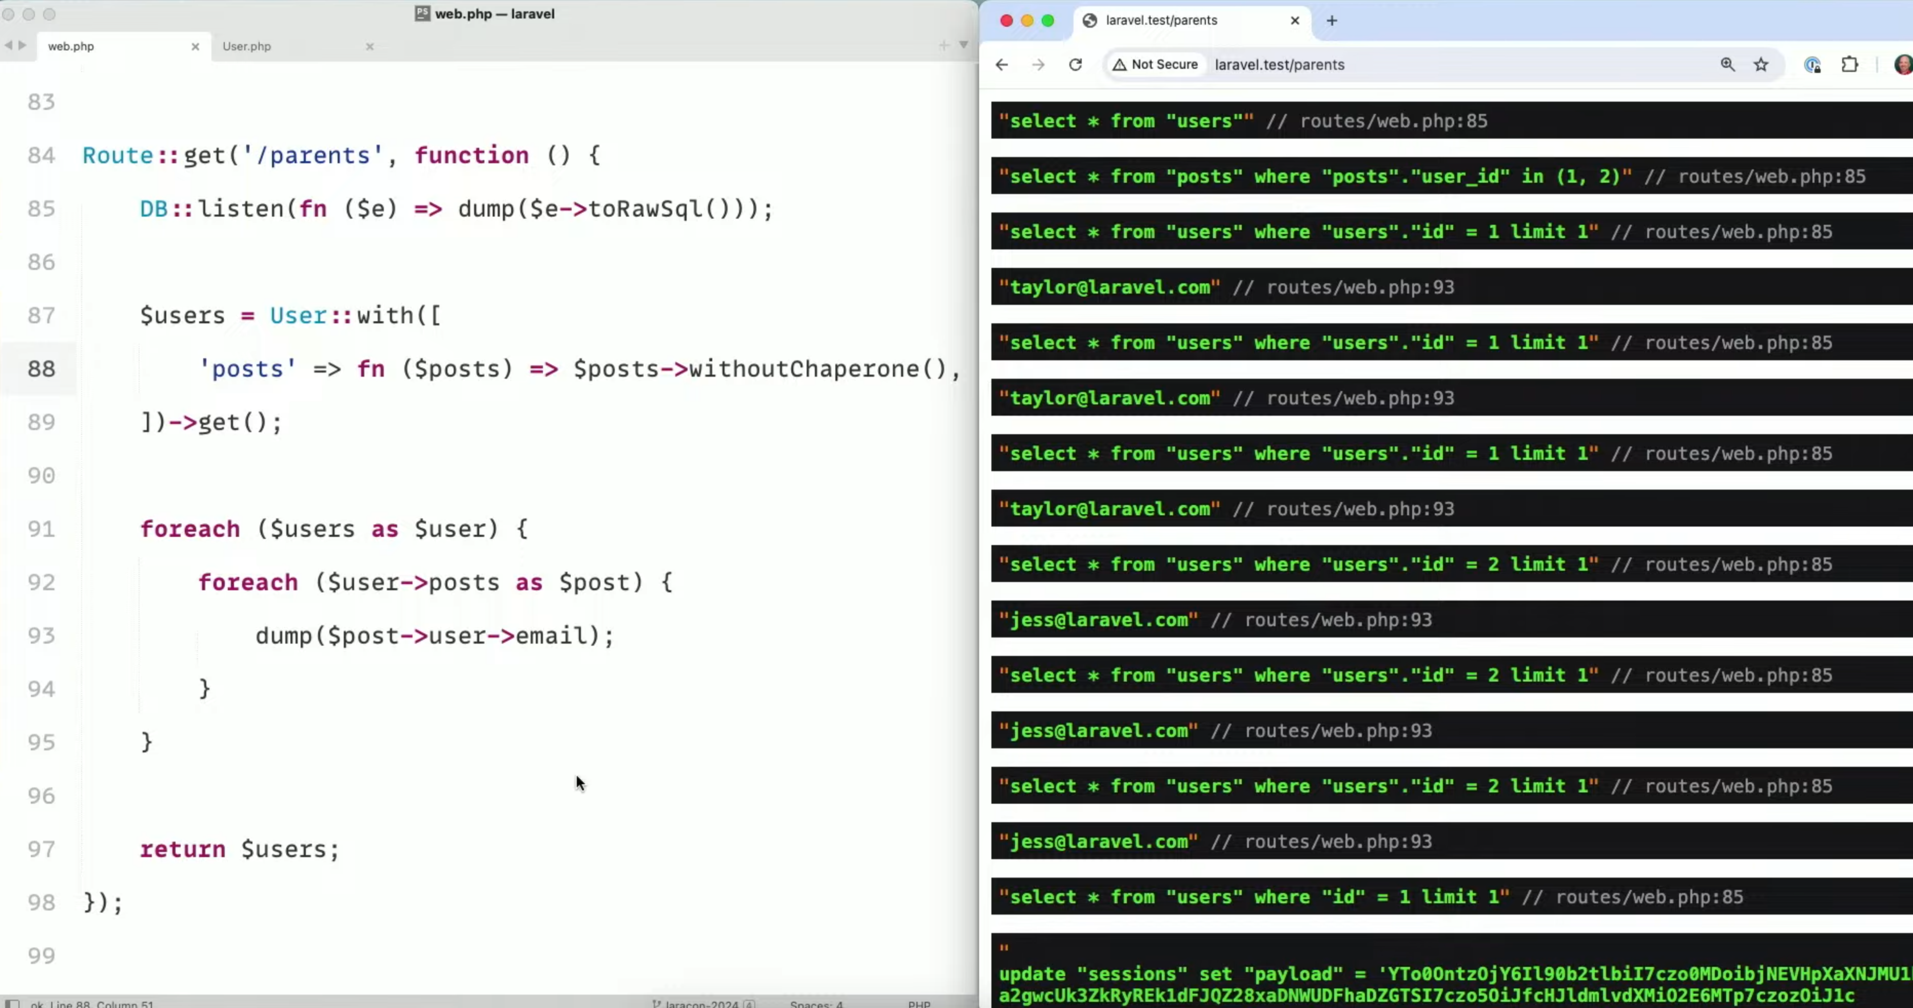Screen dimensions: 1913x1008
Task: Click dump($post->user->email) on line 93
Action: 435,636
